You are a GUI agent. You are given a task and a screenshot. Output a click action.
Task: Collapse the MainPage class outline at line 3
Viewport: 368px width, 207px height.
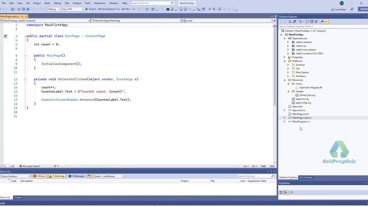click(x=25, y=36)
